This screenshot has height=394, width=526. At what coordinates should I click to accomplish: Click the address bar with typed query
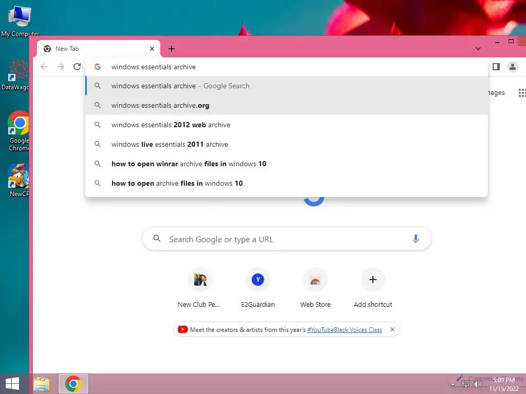[287, 67]
